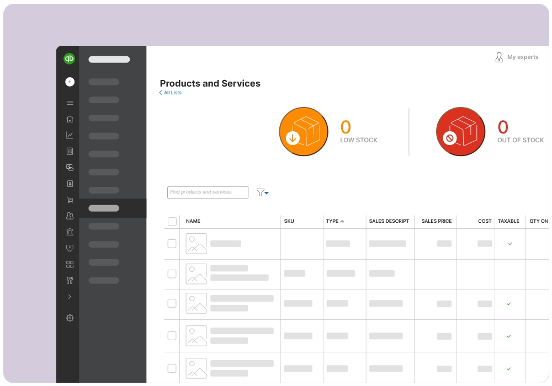Select the Contacts card icon
552x386 pixels.
pos(70,183)
